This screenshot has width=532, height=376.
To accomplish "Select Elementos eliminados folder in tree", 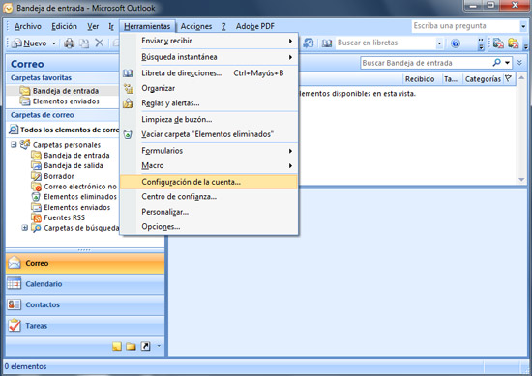I will click(80, 197).
